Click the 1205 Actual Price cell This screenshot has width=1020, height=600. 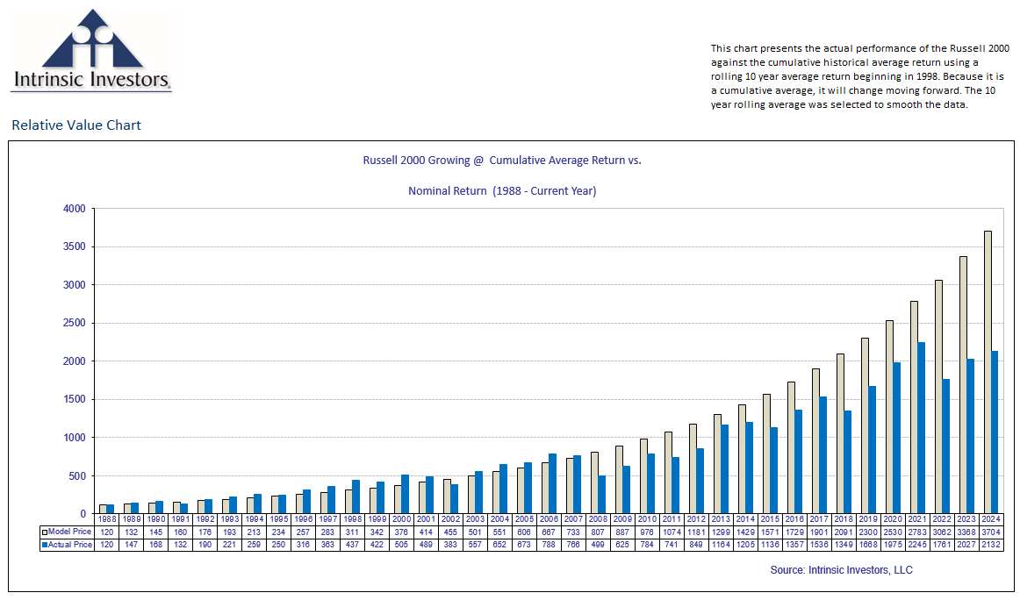pyautogui.click(x=745, y=544)
